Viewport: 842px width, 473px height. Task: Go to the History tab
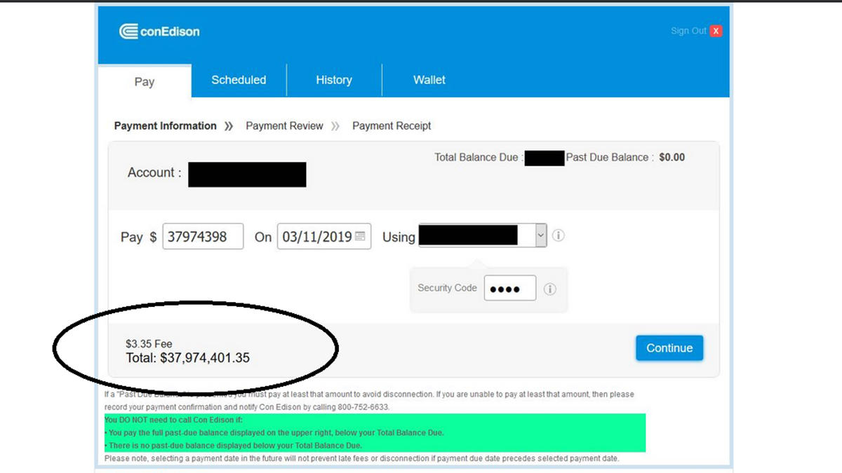pos(334,80)
